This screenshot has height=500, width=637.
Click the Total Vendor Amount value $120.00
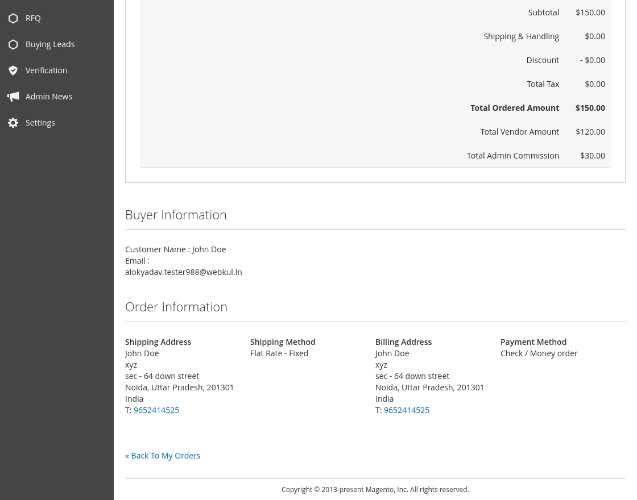pos(590,132)
